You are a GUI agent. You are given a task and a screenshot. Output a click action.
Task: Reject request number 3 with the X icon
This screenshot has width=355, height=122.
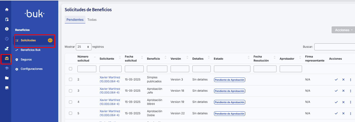coord(343,91)
